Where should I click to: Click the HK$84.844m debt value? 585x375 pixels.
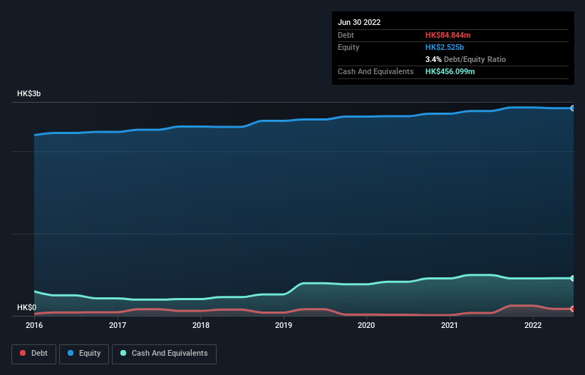point(447,35)
